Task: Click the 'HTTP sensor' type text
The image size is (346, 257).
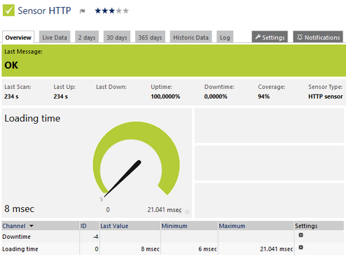Action: 325,97
